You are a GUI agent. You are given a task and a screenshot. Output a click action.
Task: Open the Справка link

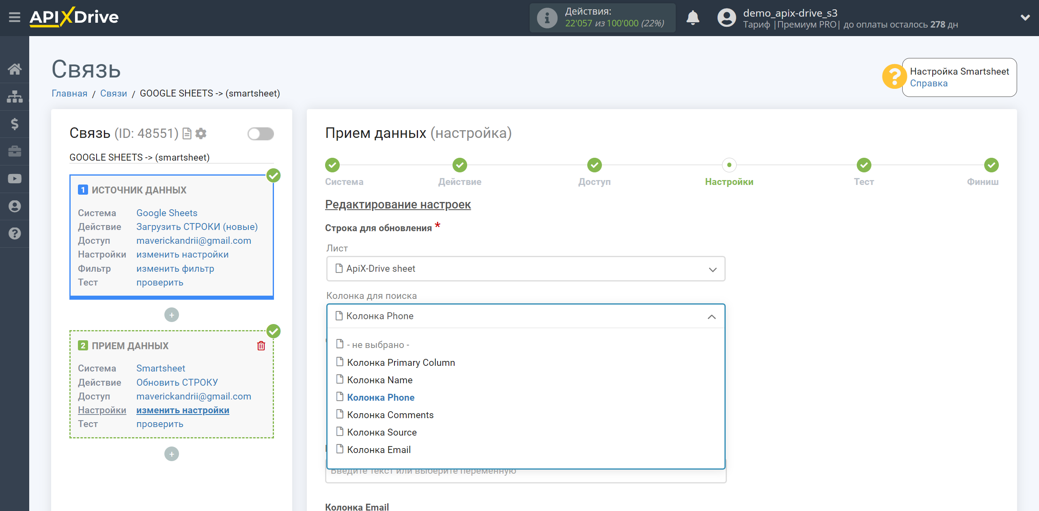pyautogui.click(x=929, y=83)
